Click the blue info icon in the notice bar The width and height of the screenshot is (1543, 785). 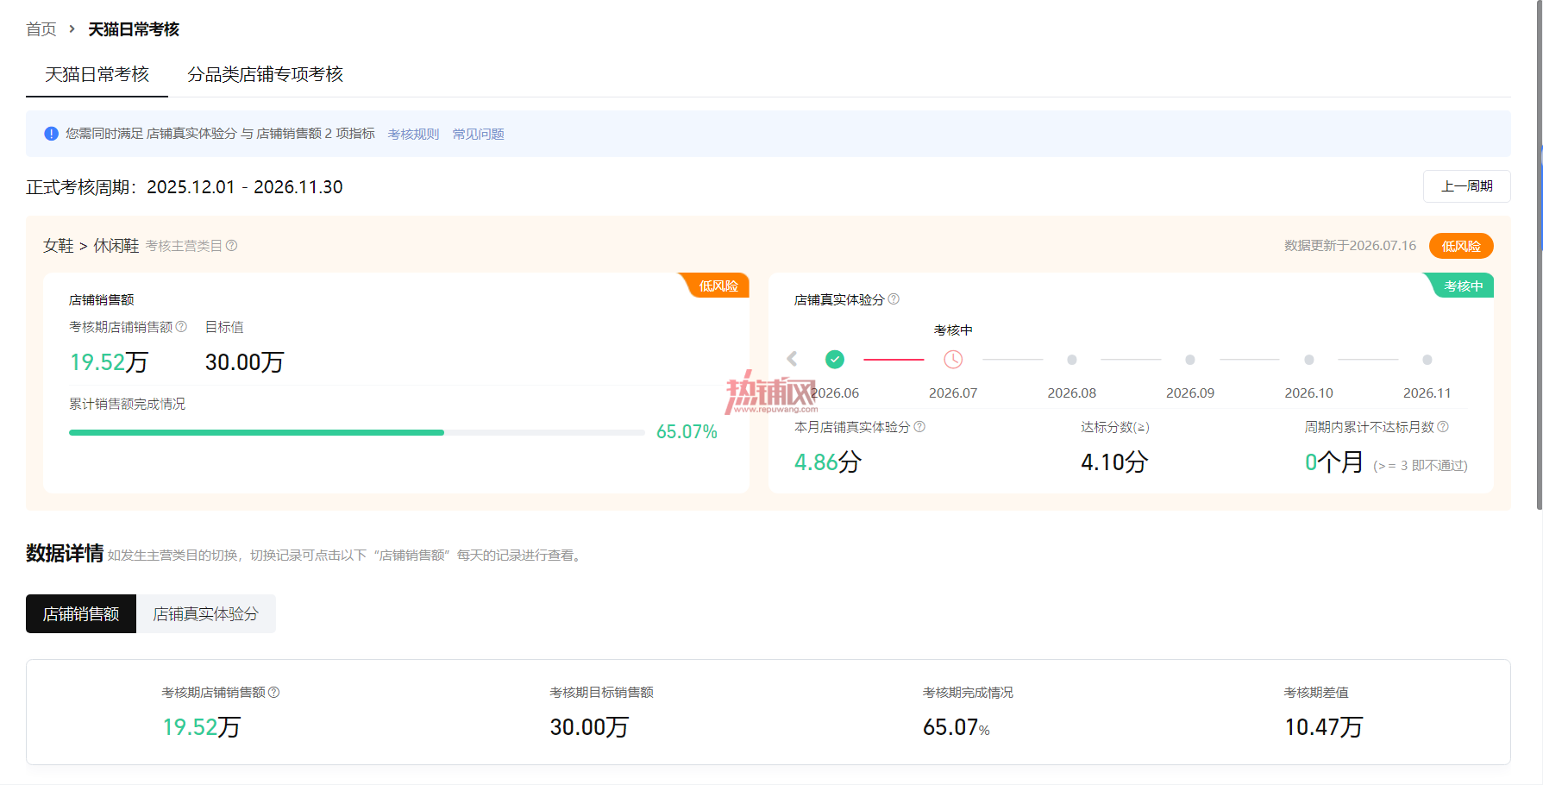click(x=52, y=134)
